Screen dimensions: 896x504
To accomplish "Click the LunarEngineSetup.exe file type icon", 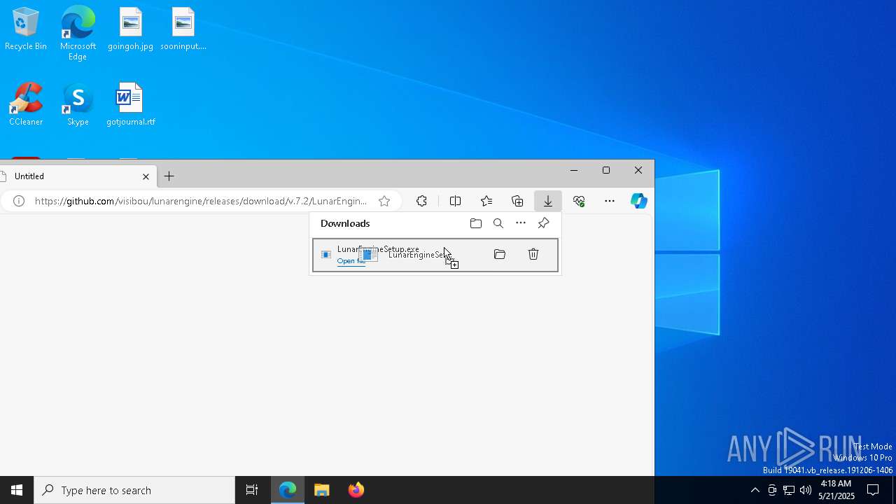I will pos(326,255).
